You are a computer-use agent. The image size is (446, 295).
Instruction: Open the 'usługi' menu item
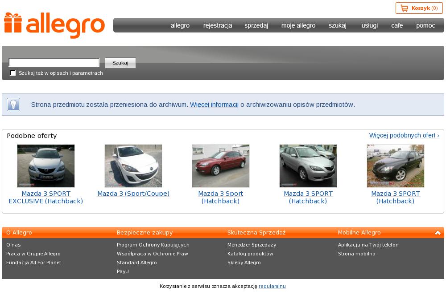(x=369, y=25)
